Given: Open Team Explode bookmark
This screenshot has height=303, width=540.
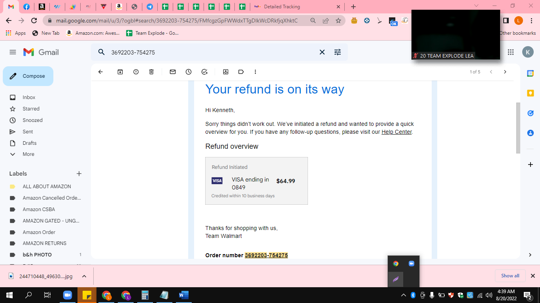Looking at the screenshot, I should click(153, 33).
